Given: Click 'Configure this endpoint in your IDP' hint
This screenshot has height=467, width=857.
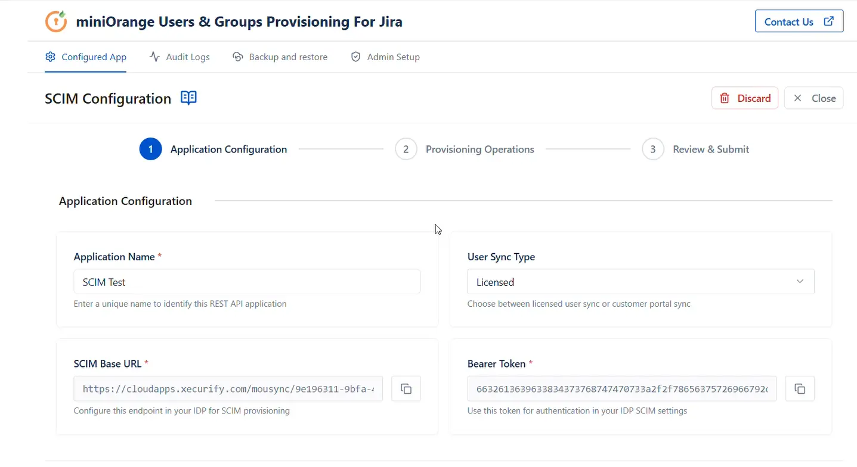Looking at the screenshot, I should (181, 410).
